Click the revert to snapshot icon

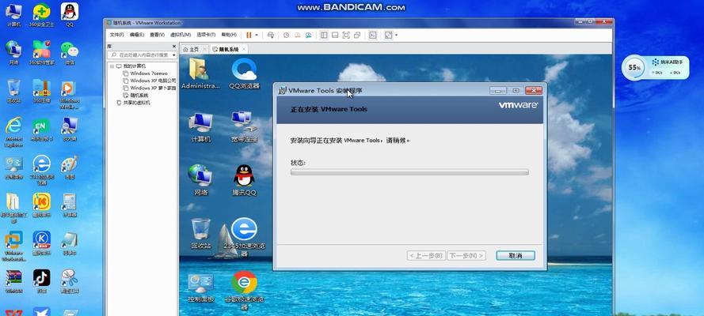pyautogui.click(x=297, y=35)
